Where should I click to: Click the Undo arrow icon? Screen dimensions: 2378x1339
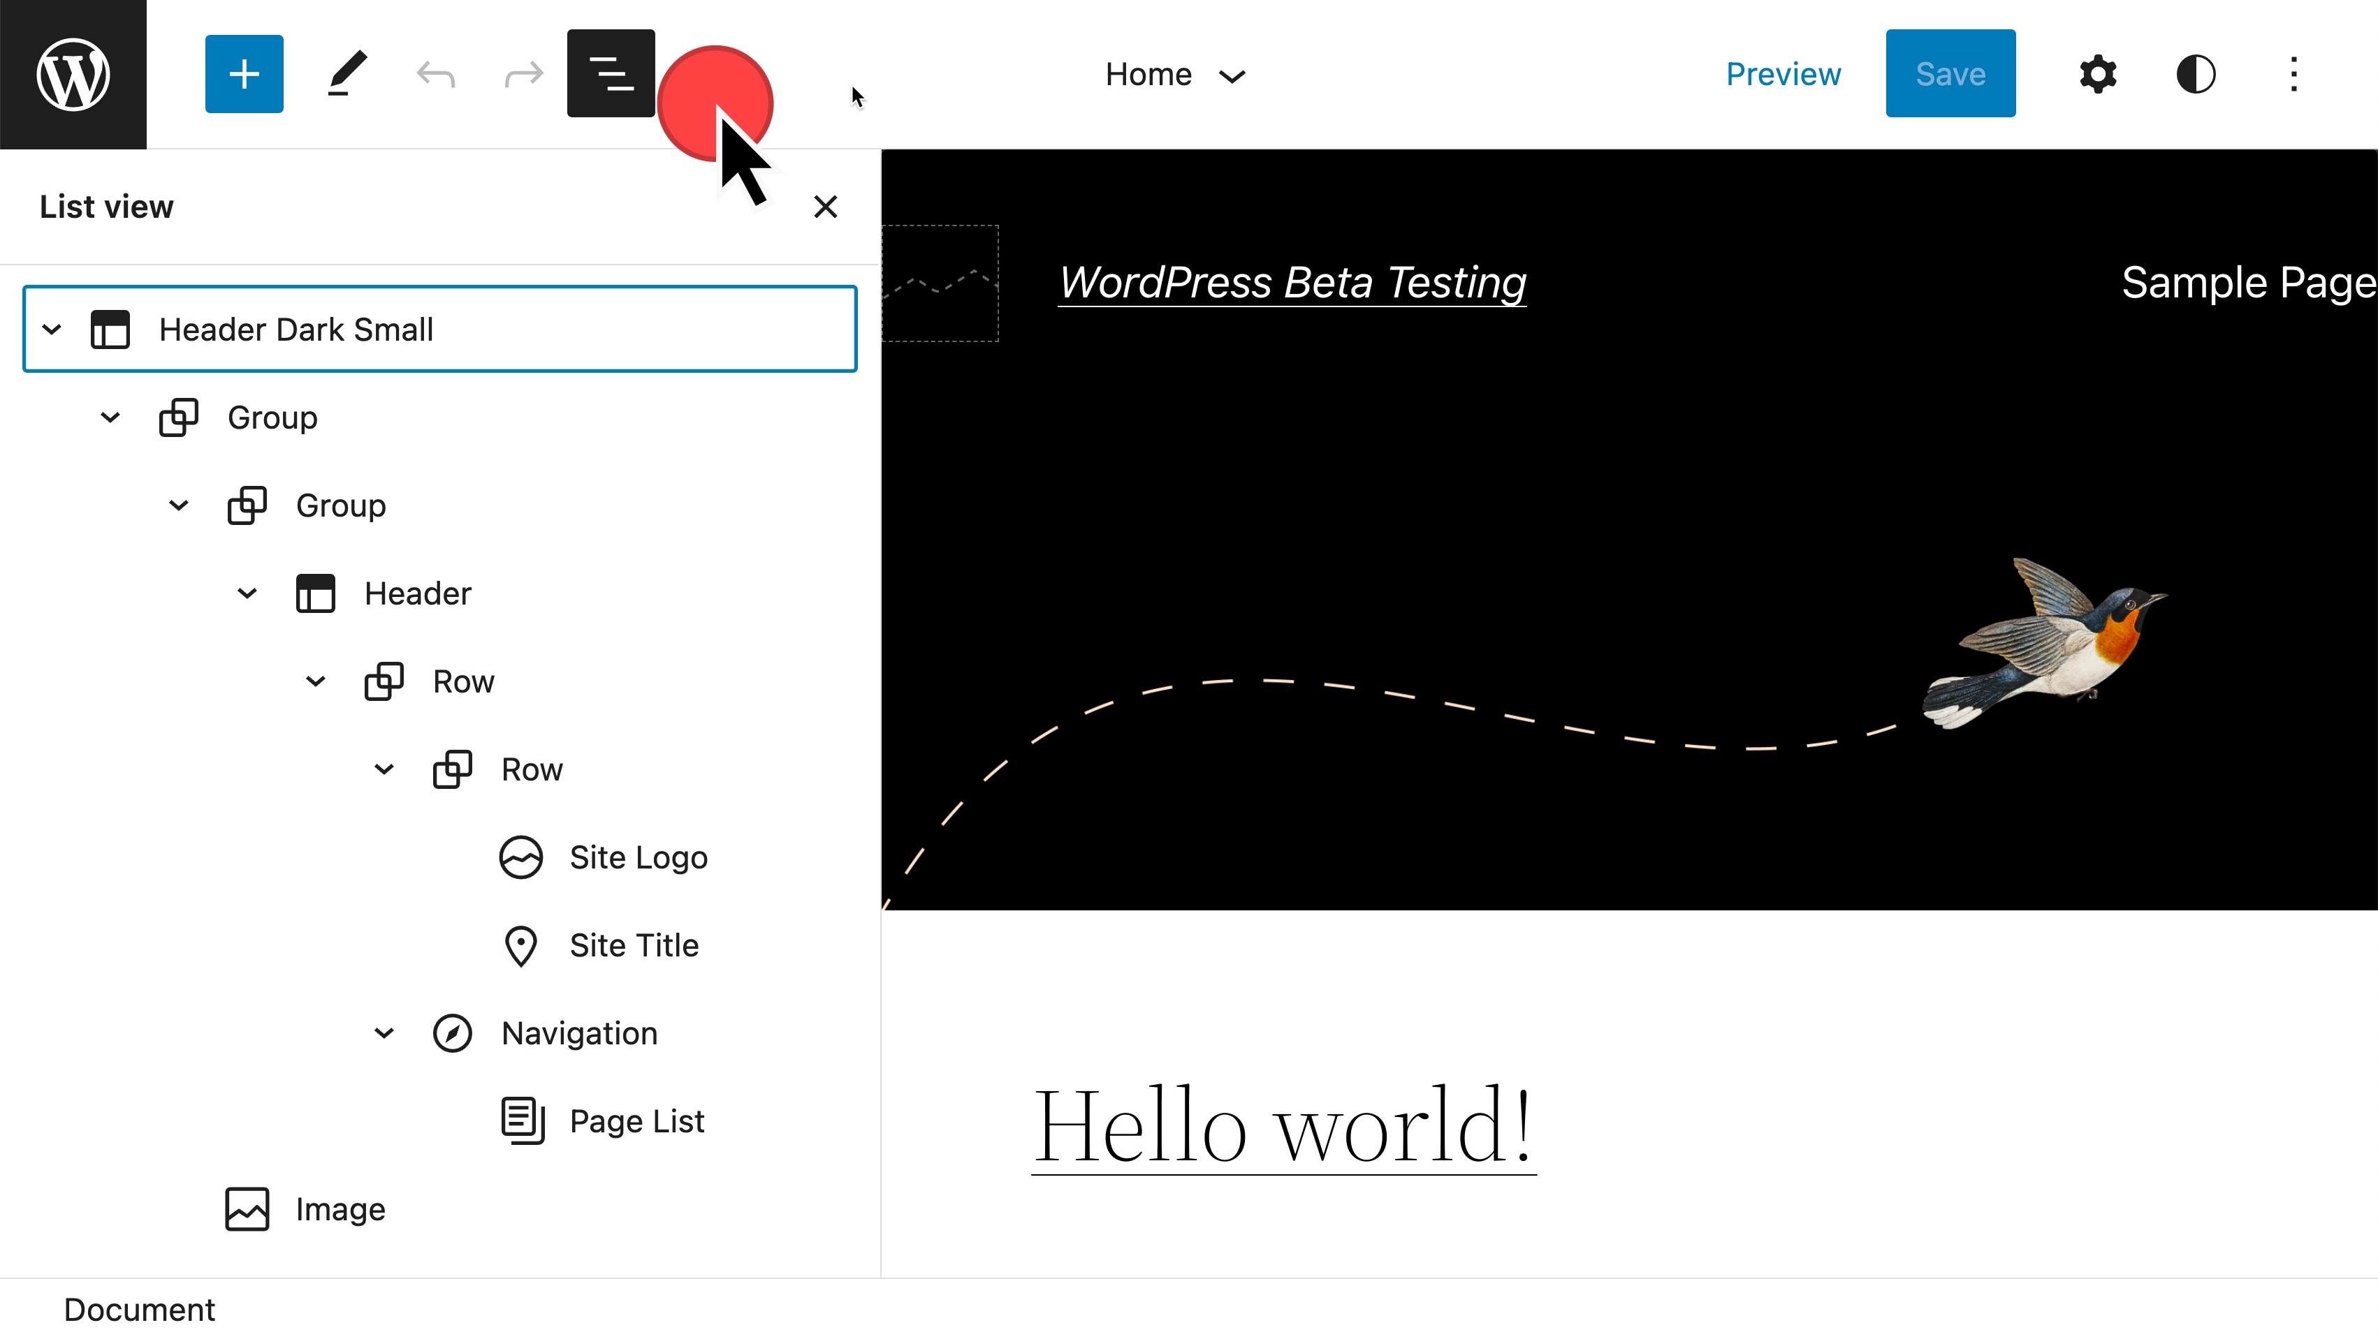435,74
